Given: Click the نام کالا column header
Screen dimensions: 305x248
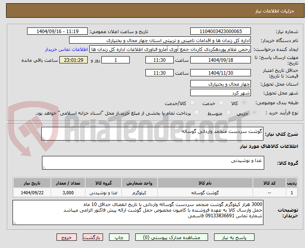Looking at the screenshot, I should [x=205, y=183].
